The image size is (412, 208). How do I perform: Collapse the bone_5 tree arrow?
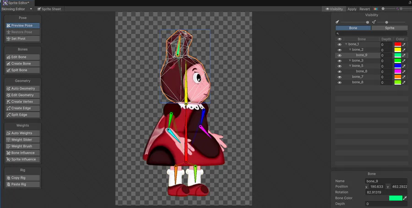tap(350, 66)
